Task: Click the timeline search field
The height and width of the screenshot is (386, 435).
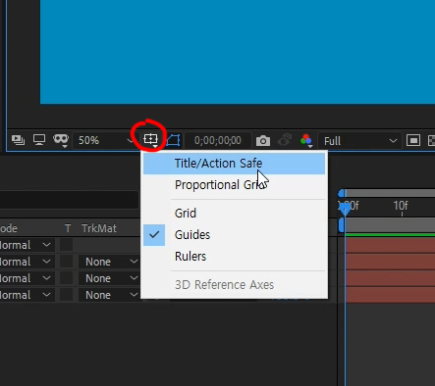Action: [x=69, y=200]
